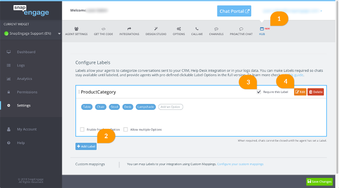Image resolution: width=339 pixels, height=188 pixels.
Task: Open Configure your custom mappings link
Action: pos(240,164)
